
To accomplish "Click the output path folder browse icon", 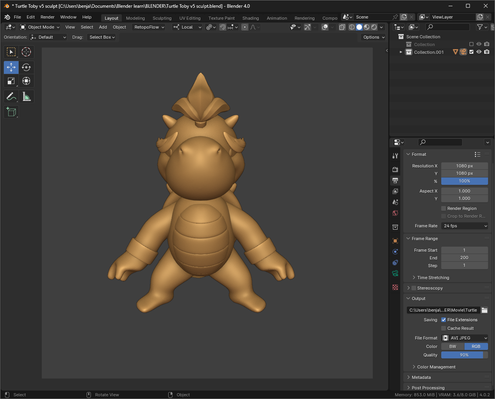I will [485, 310].
